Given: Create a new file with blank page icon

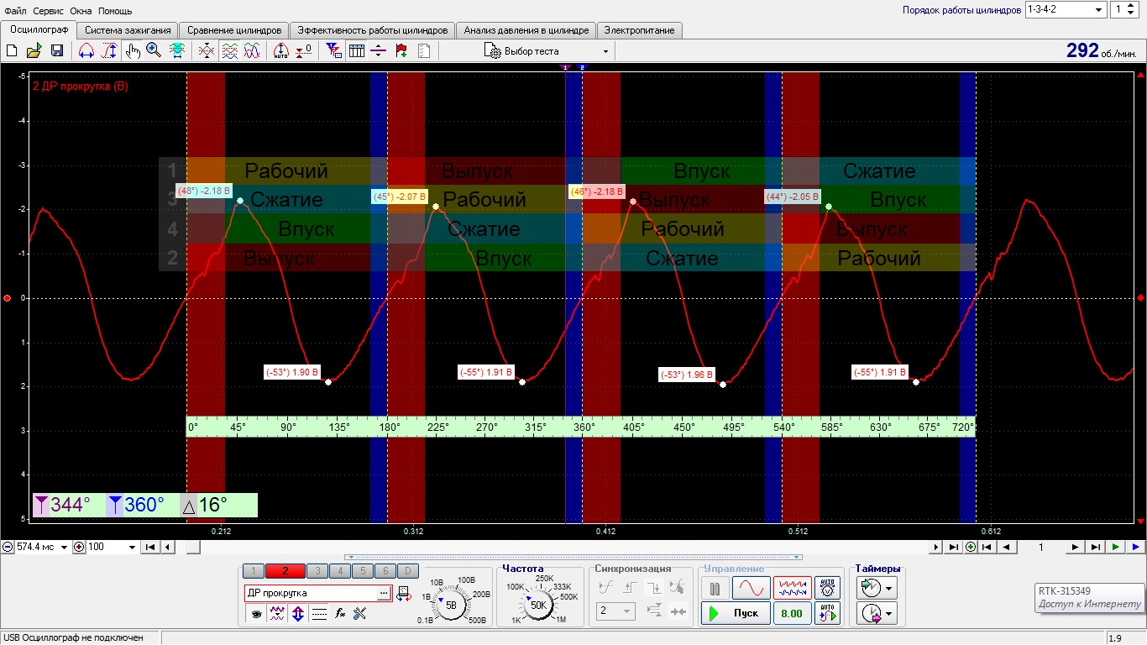Looking at the screenshot, I should [x=12, y=51].
